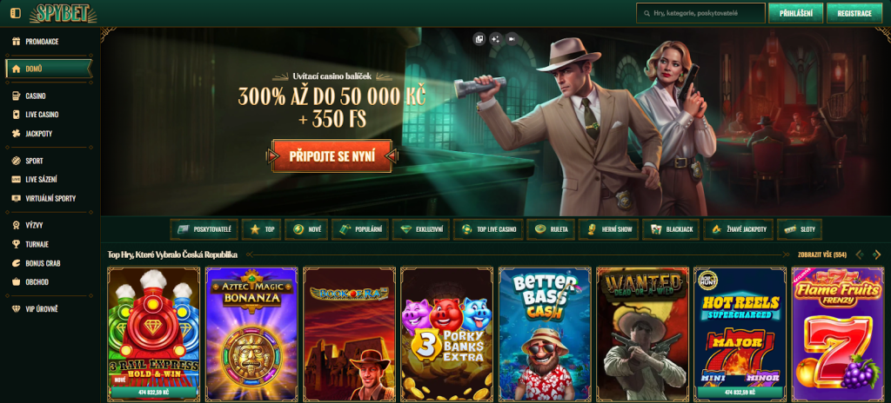Open Turnaje trophy icon in sidebar
This screenshot has width=891, height=403.
click(16, 245)
